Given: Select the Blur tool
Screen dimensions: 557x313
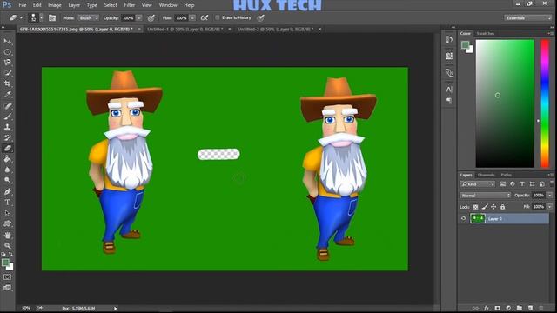Looking at the screenshot, I should coord(8,170).
